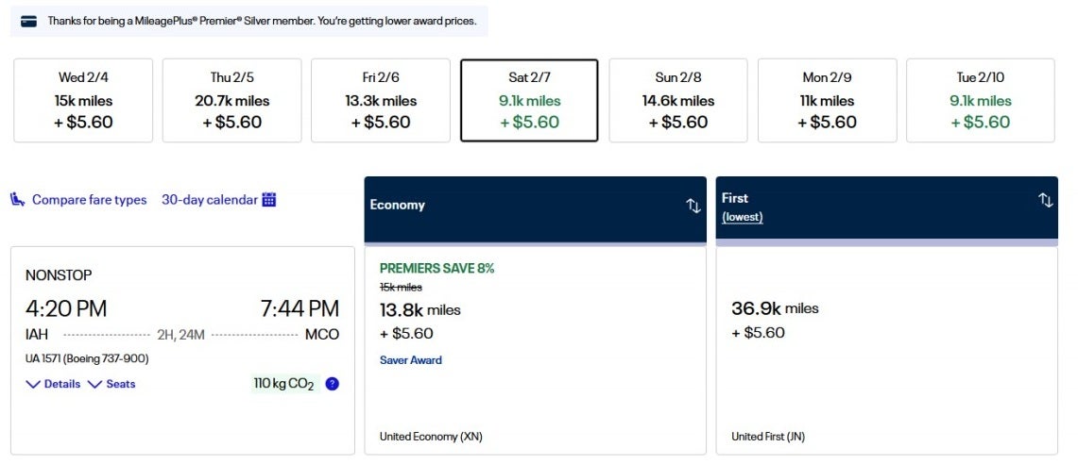1078x464 pixels.
Task: Click the seat icon beside Compare fare types
Action: [18, 199]
